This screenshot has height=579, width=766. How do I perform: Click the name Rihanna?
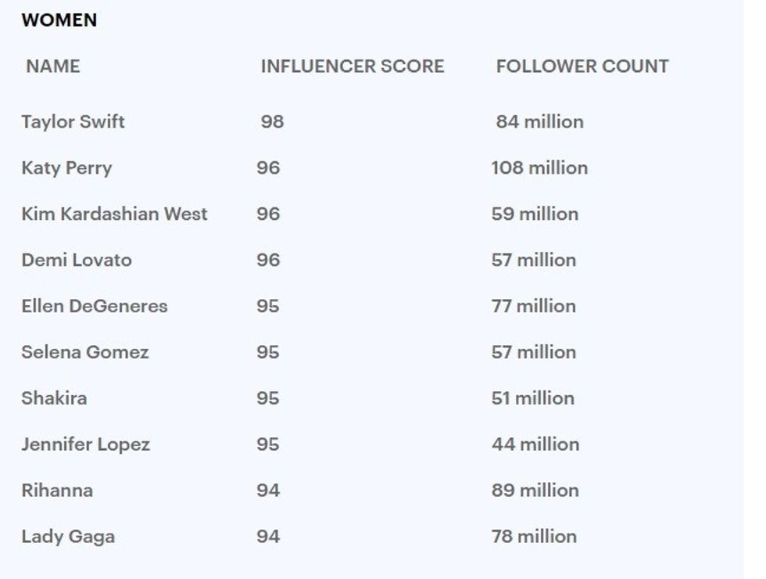pos(57,491)
